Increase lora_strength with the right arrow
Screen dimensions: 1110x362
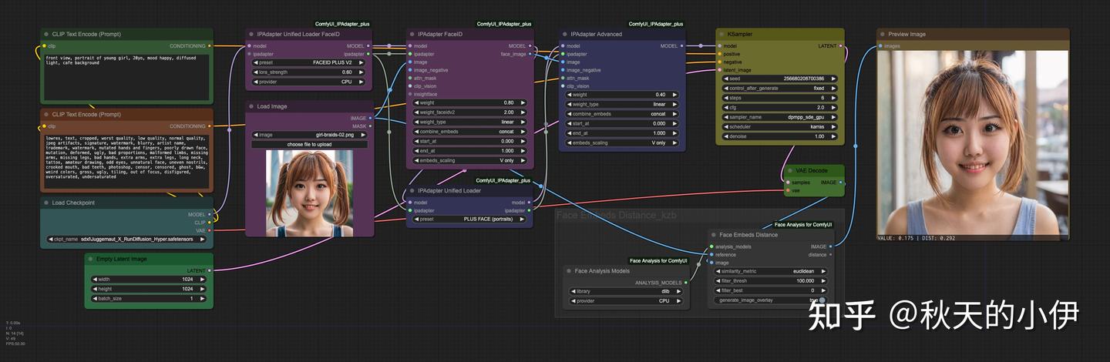(x=362, y=72)
